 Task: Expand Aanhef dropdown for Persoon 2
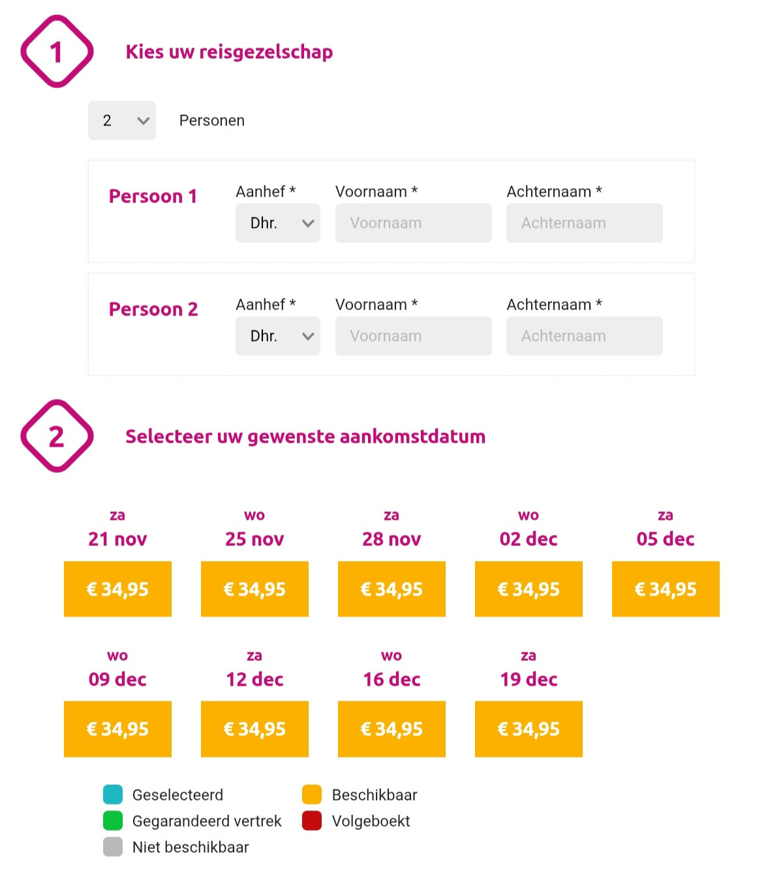[x=278, y=336]
